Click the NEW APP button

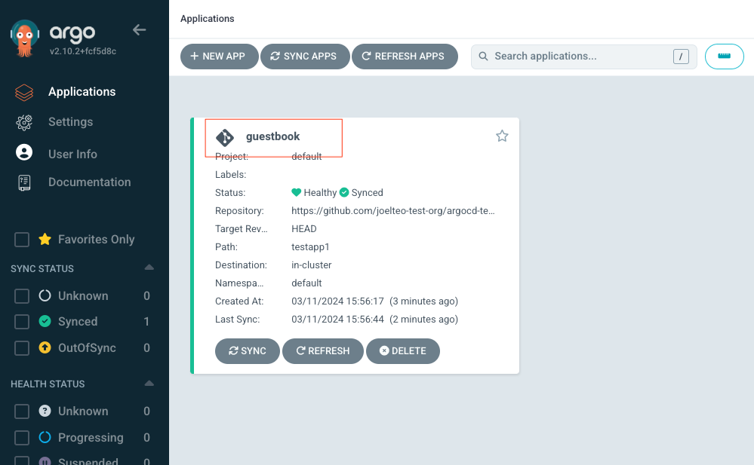(219, 56)
